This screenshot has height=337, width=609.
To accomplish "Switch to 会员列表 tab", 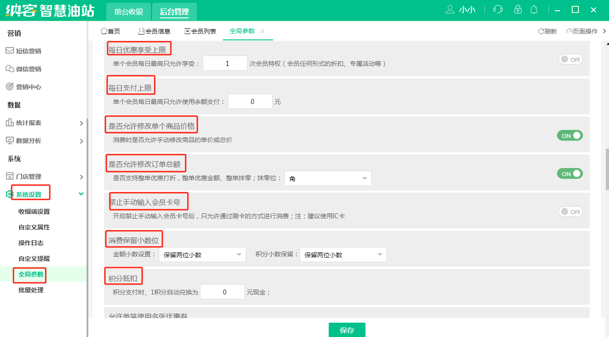I will point(200,31).
